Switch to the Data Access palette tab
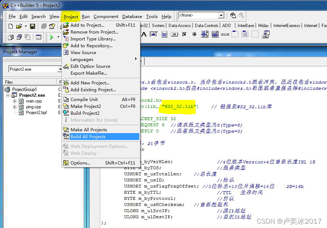The width and height of the screenshot is (327, 228). [179, 26]
